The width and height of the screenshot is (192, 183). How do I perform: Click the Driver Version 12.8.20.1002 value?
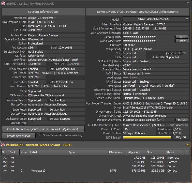point(131,112)
